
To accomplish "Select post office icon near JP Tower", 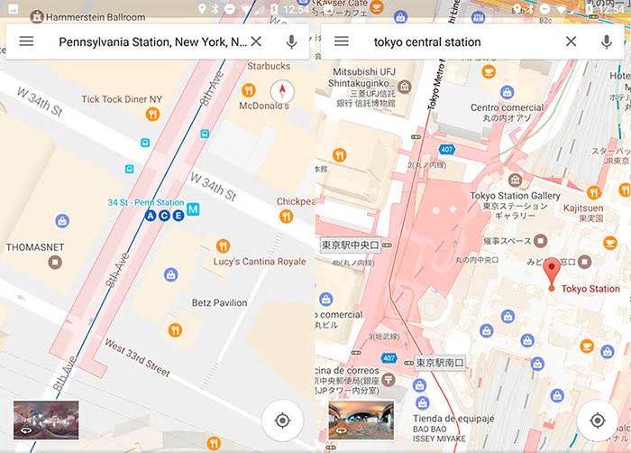I will 389,379.
